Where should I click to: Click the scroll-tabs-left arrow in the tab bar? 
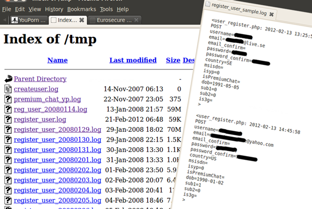pyautogui.click(x=4, y=20)
